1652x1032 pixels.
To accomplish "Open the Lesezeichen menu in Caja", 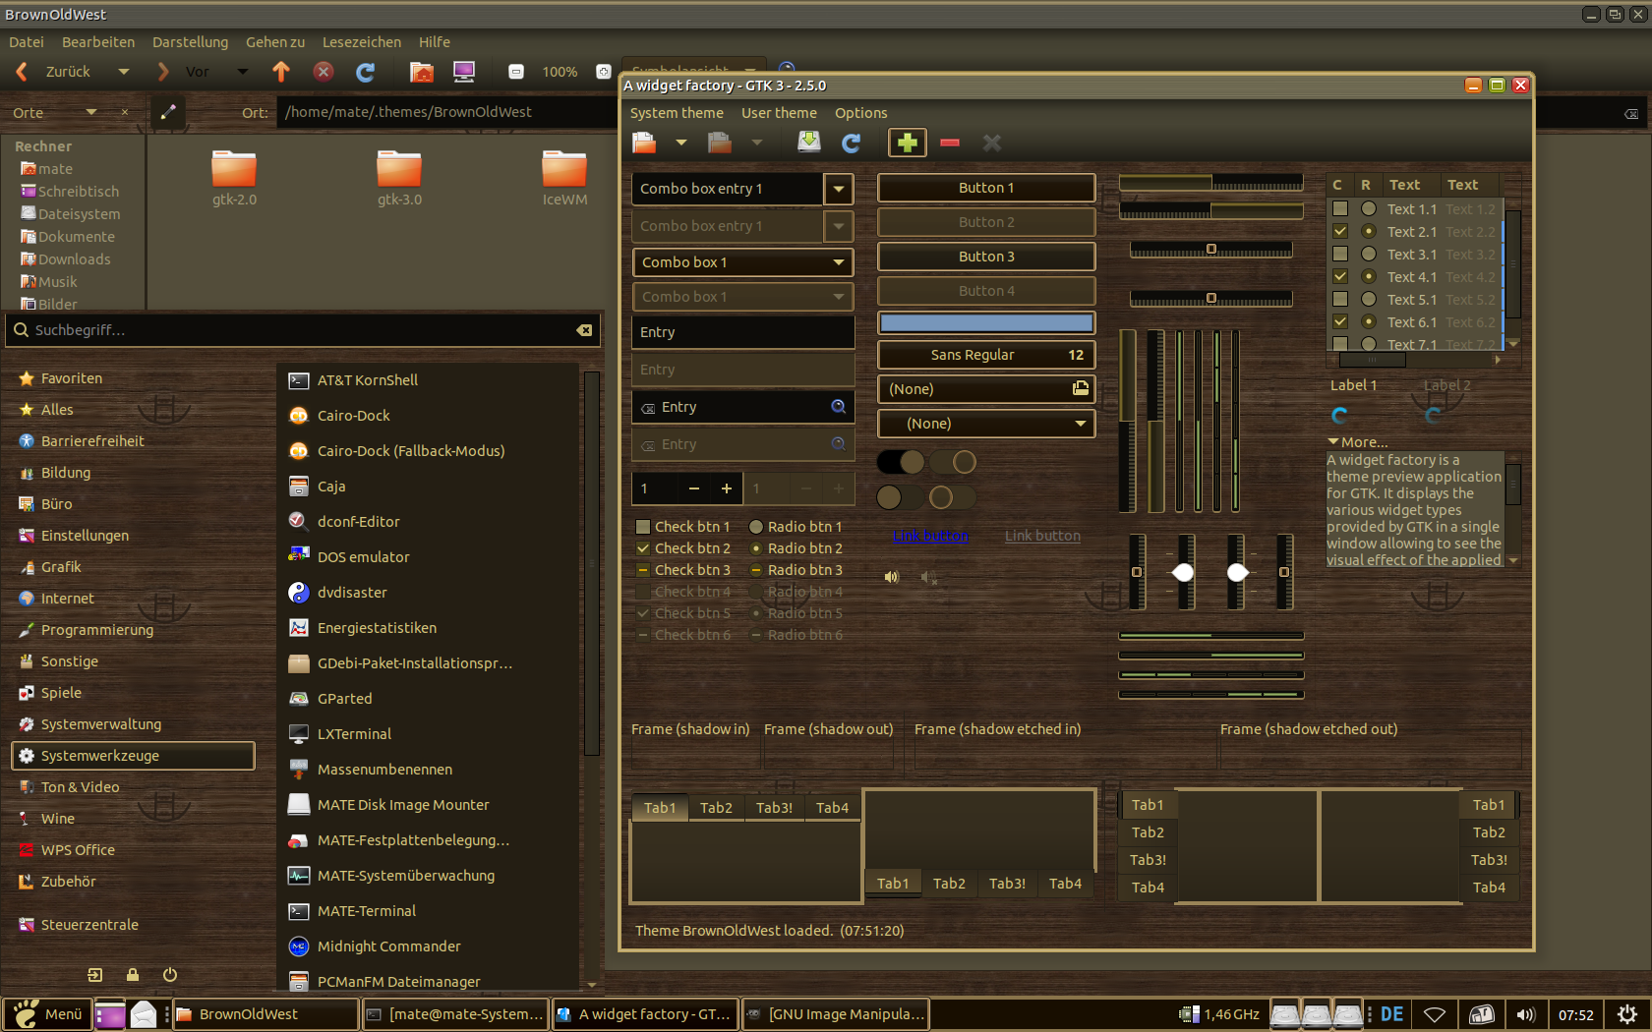I will pyautogui.click(x=362, y=42).
